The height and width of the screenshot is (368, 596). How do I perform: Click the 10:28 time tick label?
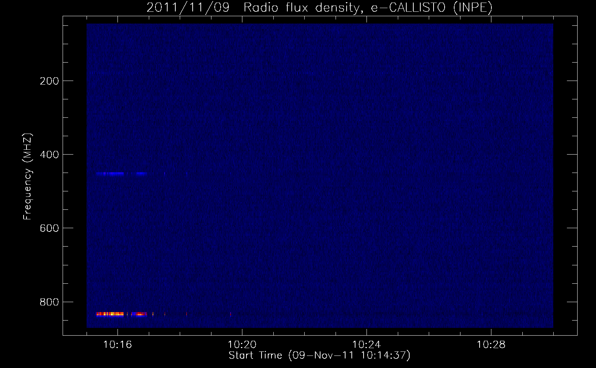pyautogui.click(x=491, y=345)
